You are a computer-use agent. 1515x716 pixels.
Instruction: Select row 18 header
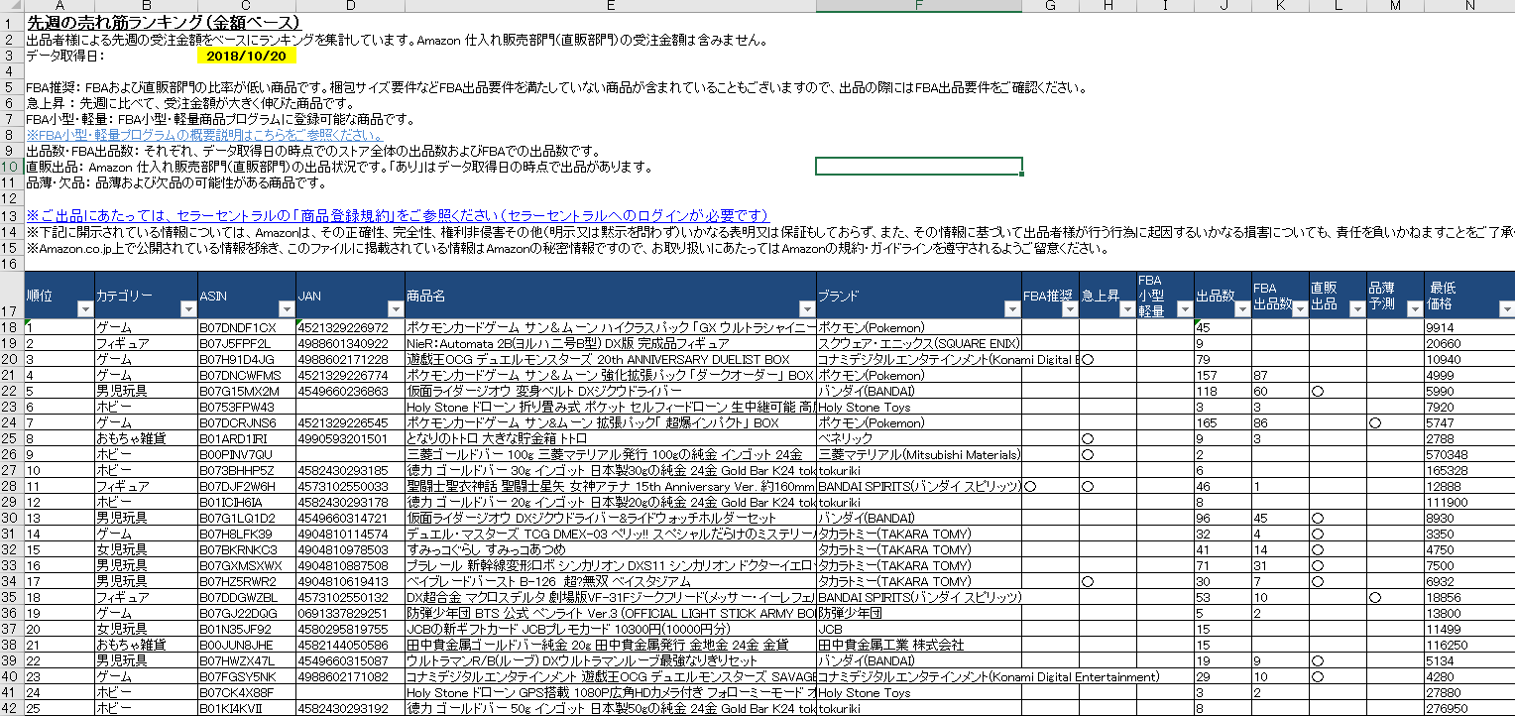click(x=11, y=327)
